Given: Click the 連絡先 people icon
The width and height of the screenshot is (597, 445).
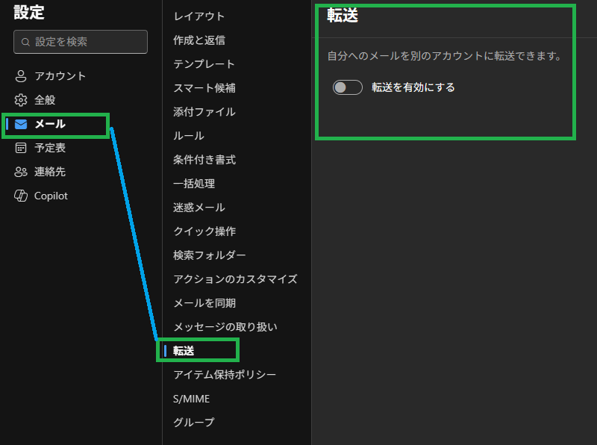Looking at the screenshot, I should coord(21,172).
